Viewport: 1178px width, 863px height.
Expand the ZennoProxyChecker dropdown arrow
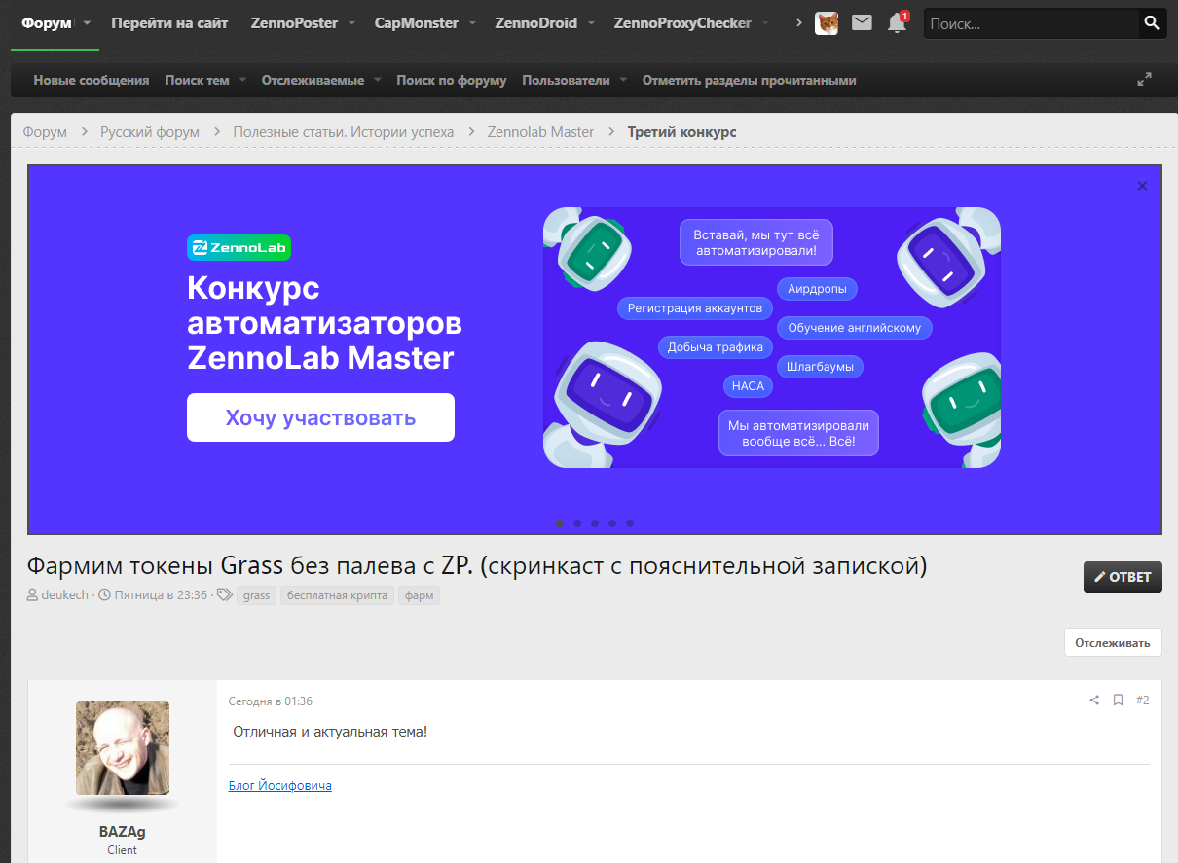click(765, 23)
